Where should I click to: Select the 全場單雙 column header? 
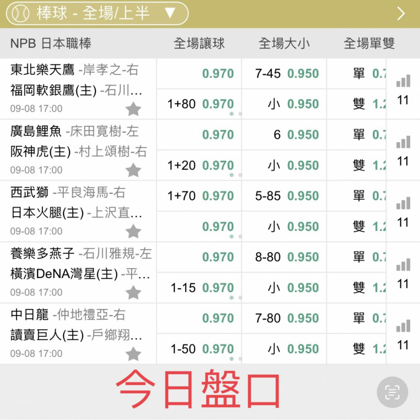[x=369, y=43]
